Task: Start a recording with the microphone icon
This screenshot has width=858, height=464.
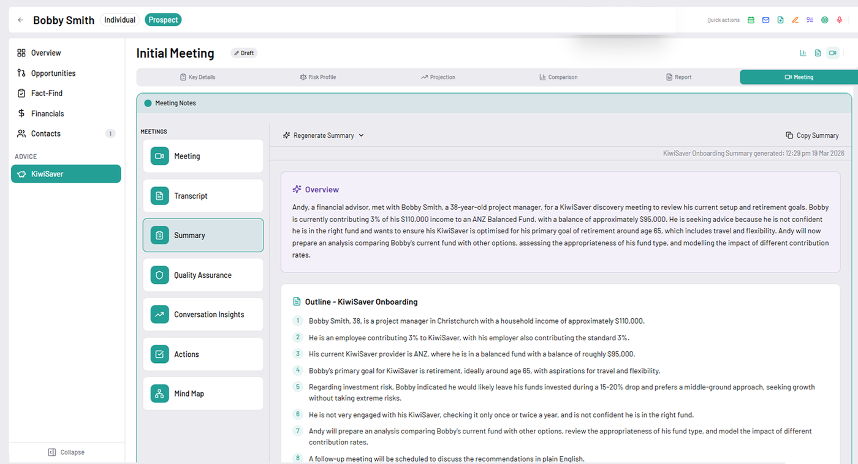Action: click(x=840, y=20)
